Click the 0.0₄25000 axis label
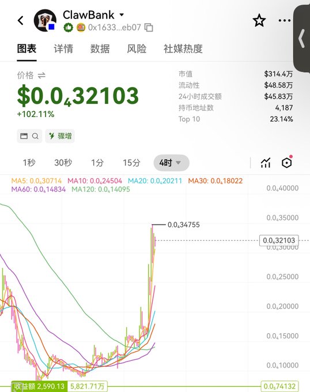The height and width of the screenshot is (392, 310). coord(282,277)
